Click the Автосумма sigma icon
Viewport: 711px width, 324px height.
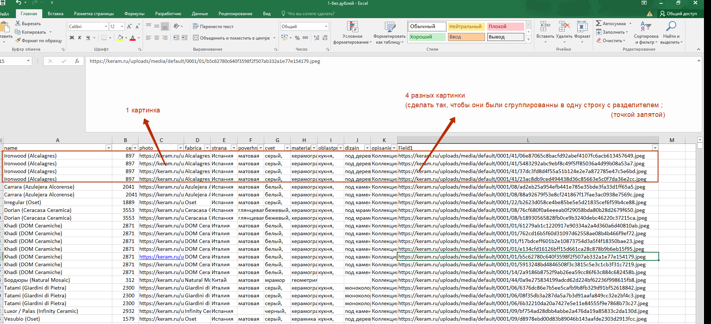pos(598,23)
